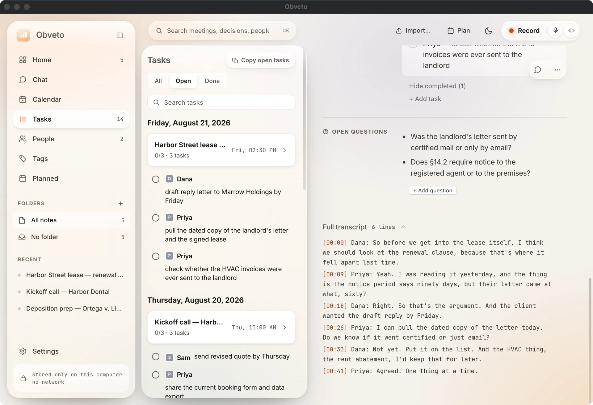Open recent Harbor Street lease — renewal note
This screenshot has height=405, width=593.
(x=71, y=275)
